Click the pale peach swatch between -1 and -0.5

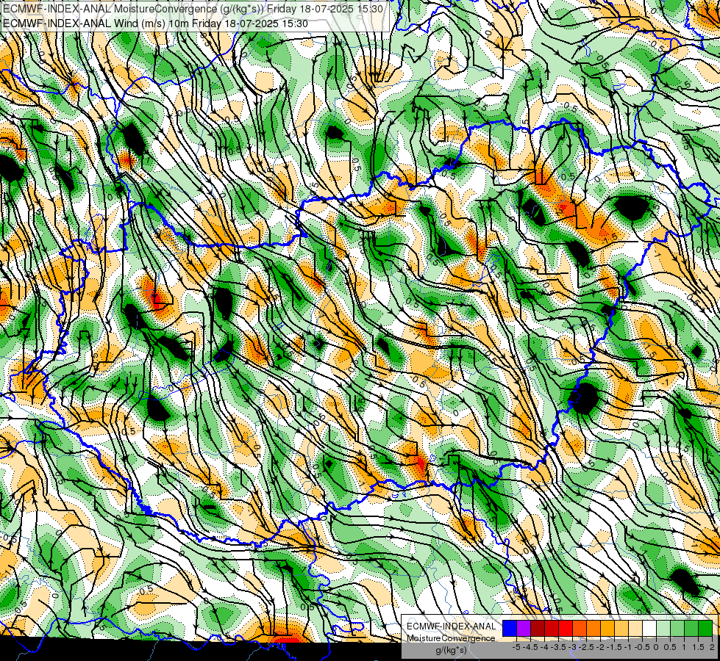click(x=635, y=628)
